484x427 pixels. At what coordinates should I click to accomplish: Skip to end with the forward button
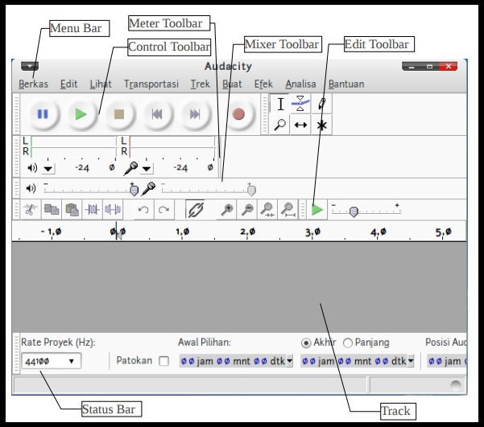click(x=195, y=114)
